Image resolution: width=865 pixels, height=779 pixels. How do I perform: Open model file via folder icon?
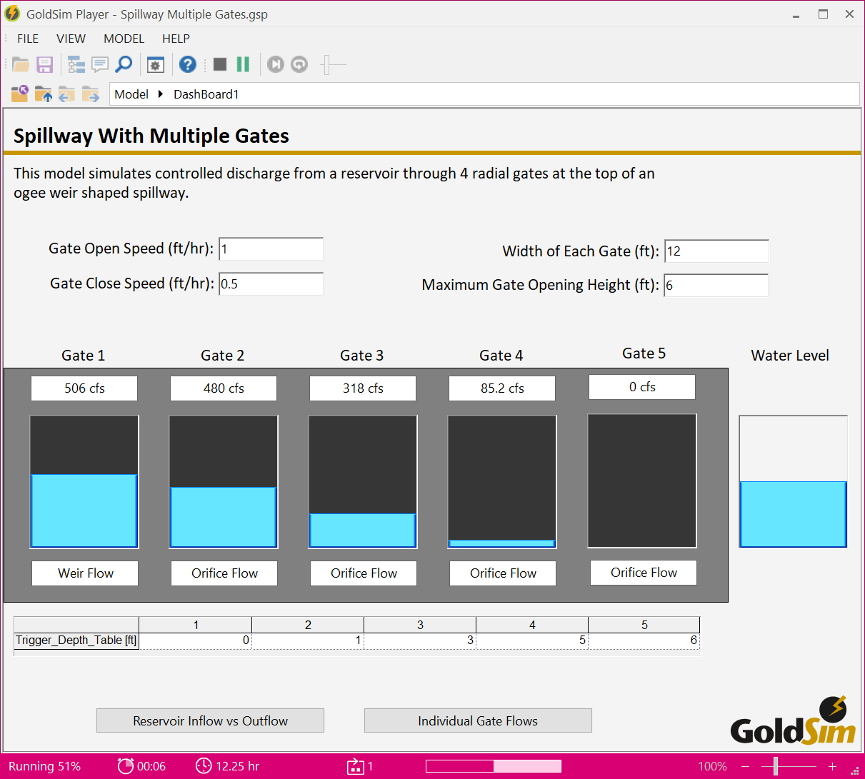pos(21,65)
